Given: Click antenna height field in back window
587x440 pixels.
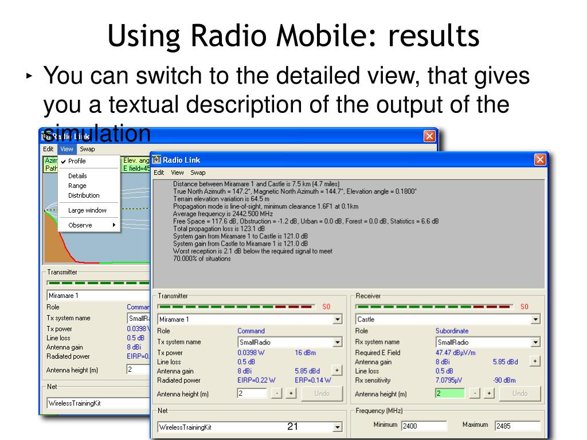Looking at the screenshot, I should tap(138, 370).
